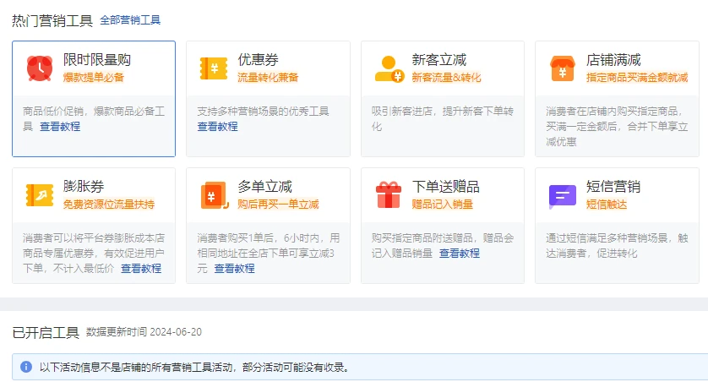This screenshot has height=382, width=708.
Task: Click the blue info icon in notice bar
Action: (x=26, y=367)
